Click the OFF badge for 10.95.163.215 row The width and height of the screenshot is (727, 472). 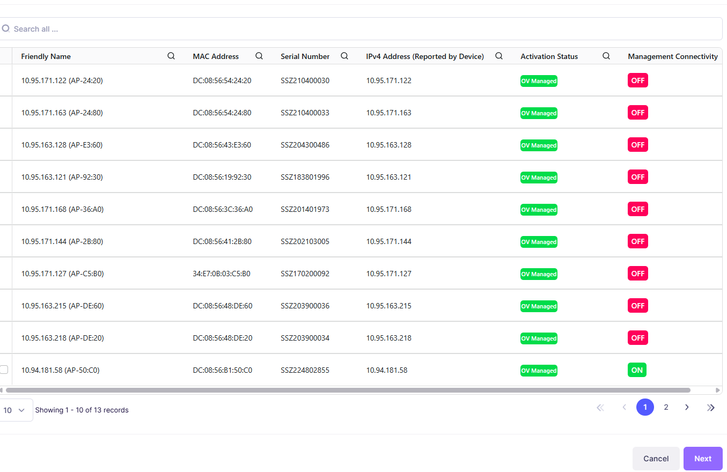pyautogui.click(x=638, y=306)
